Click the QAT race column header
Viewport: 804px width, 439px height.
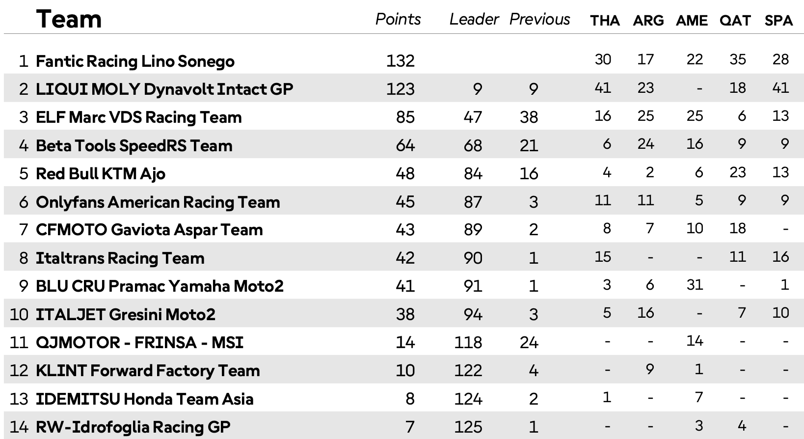point(735,21)
